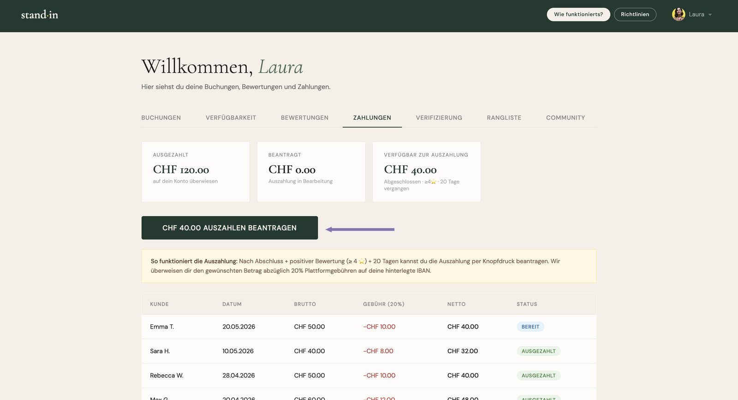Viewport: 738px width, 400px height.
Task: Select customer name Rebecca W.
Action: click(167, 376)
